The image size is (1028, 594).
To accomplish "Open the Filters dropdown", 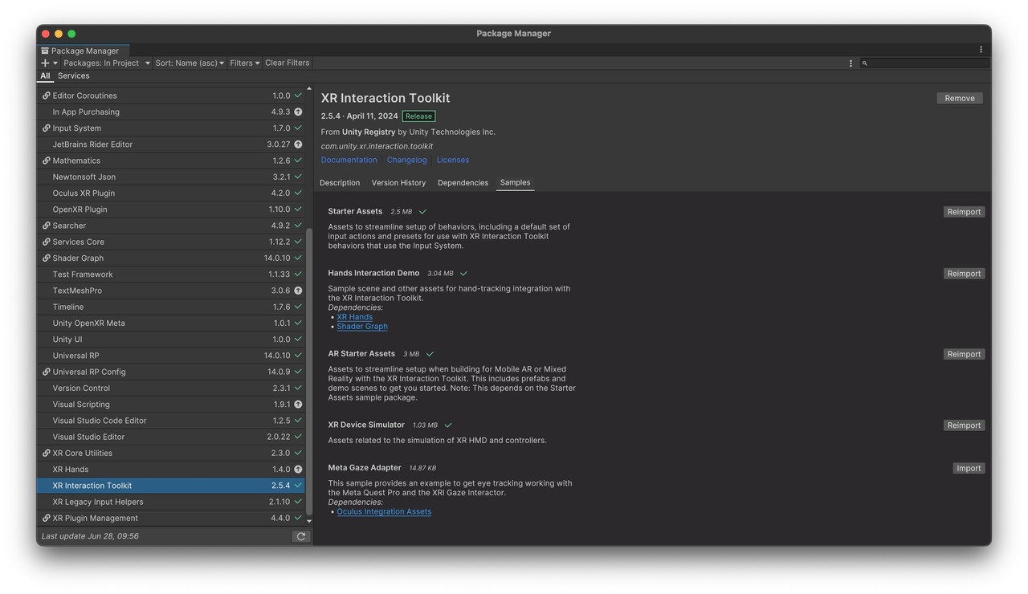I will pyautogui.click(x=245, y=63).
